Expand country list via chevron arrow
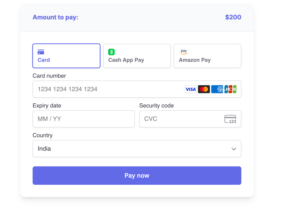Image resolution: width=287 pixels, height=208 pixels. click(x=234, y=149)
